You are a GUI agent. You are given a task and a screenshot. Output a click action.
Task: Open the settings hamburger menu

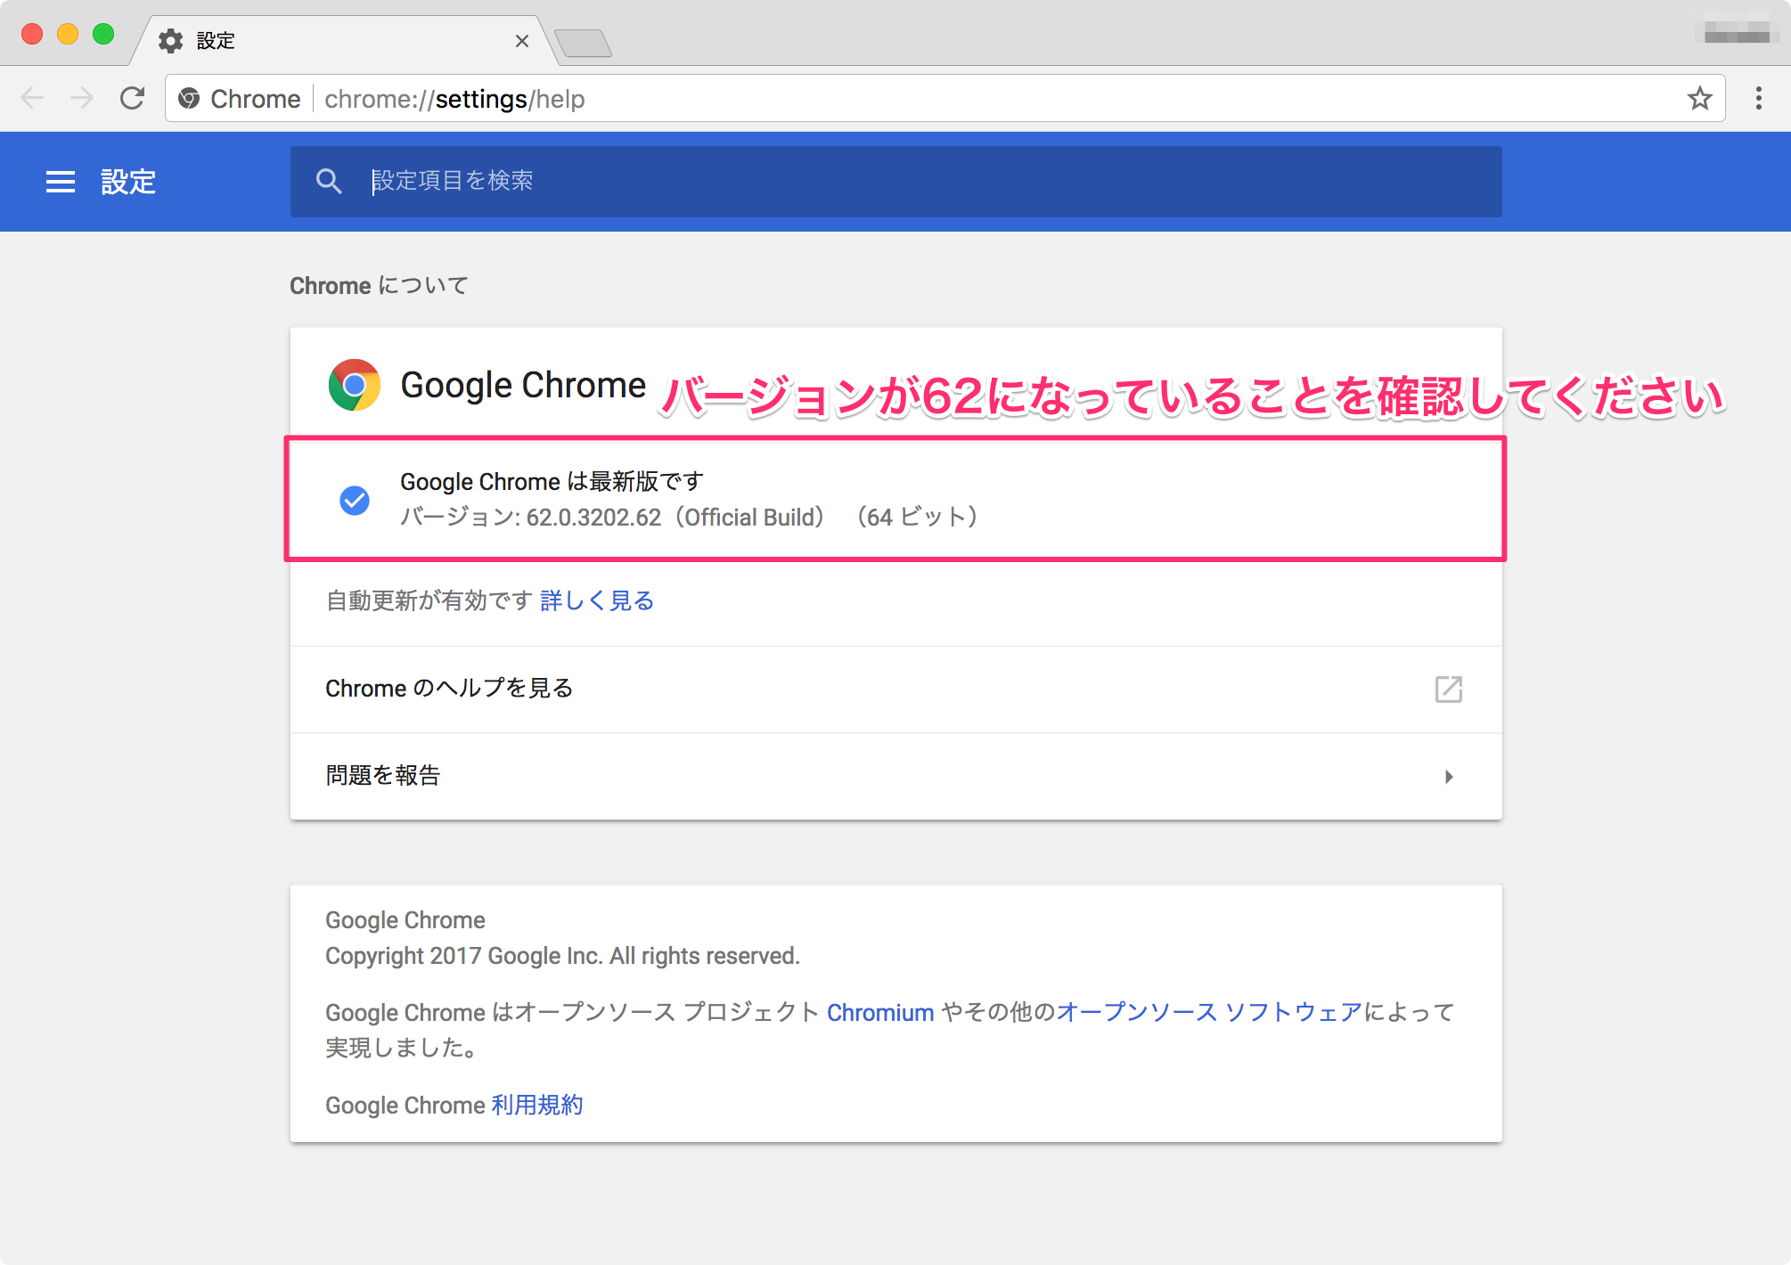(61, 182)
